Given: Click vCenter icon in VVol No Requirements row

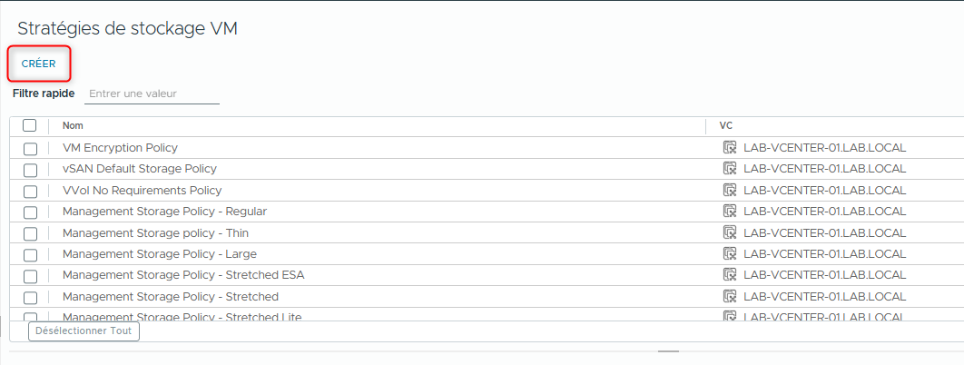Looking at the screenshot, I should [729, 190].
